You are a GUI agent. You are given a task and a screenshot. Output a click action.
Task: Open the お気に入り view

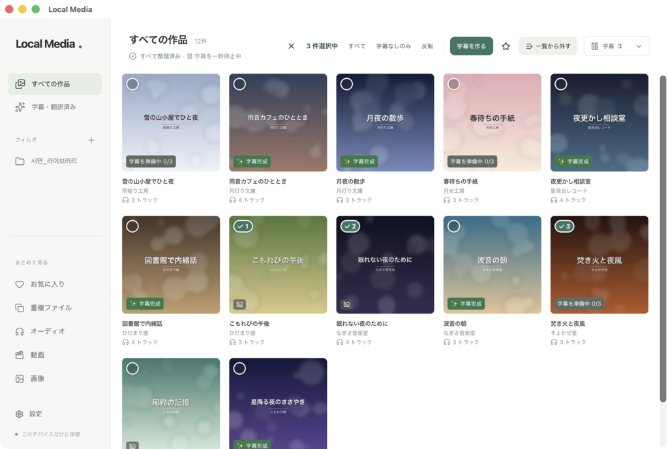click(x=55, y=284)
